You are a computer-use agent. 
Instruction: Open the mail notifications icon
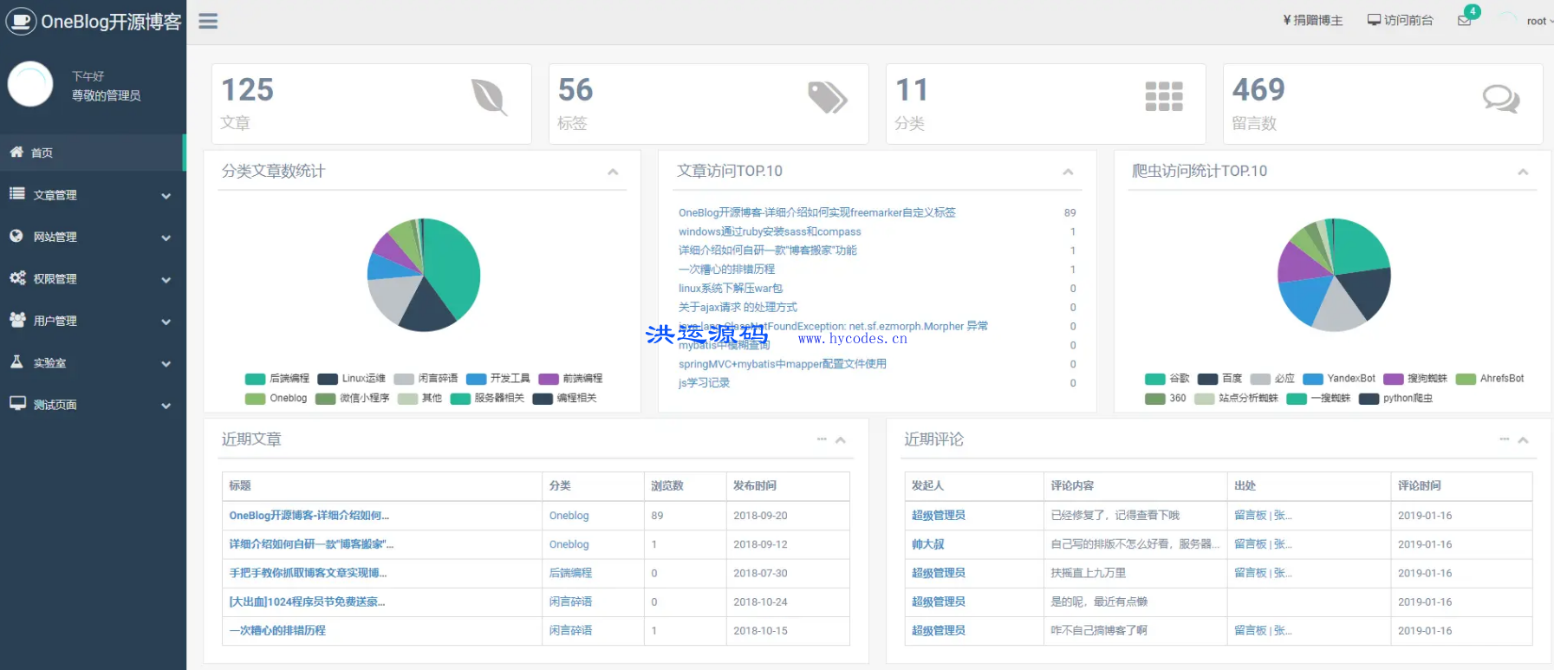point(1465,21)
